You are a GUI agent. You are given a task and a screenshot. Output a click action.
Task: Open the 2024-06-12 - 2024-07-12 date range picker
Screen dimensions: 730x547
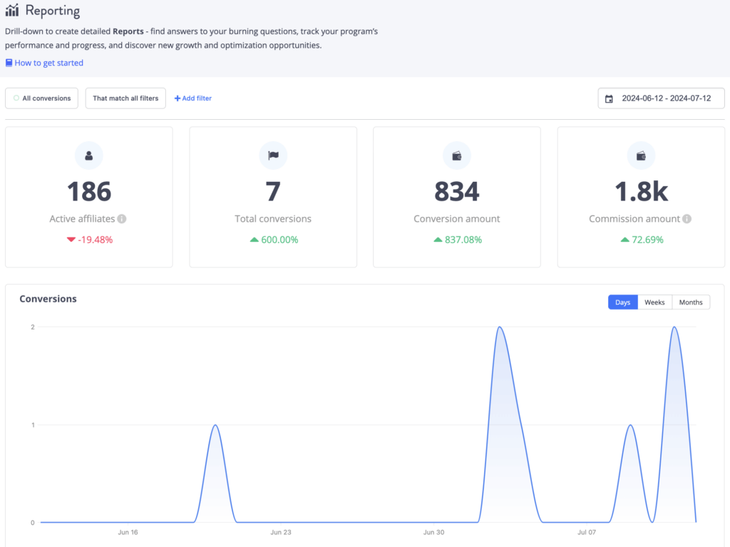click(661, 98)
